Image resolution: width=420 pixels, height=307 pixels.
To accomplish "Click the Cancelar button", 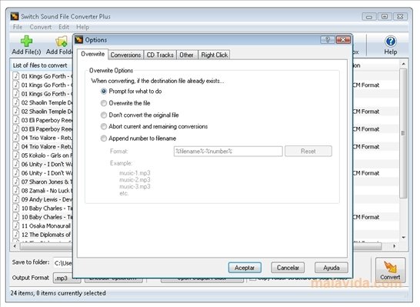I will point(288,268).
